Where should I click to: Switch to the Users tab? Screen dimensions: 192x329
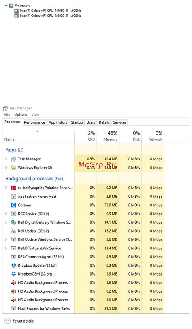91,122
